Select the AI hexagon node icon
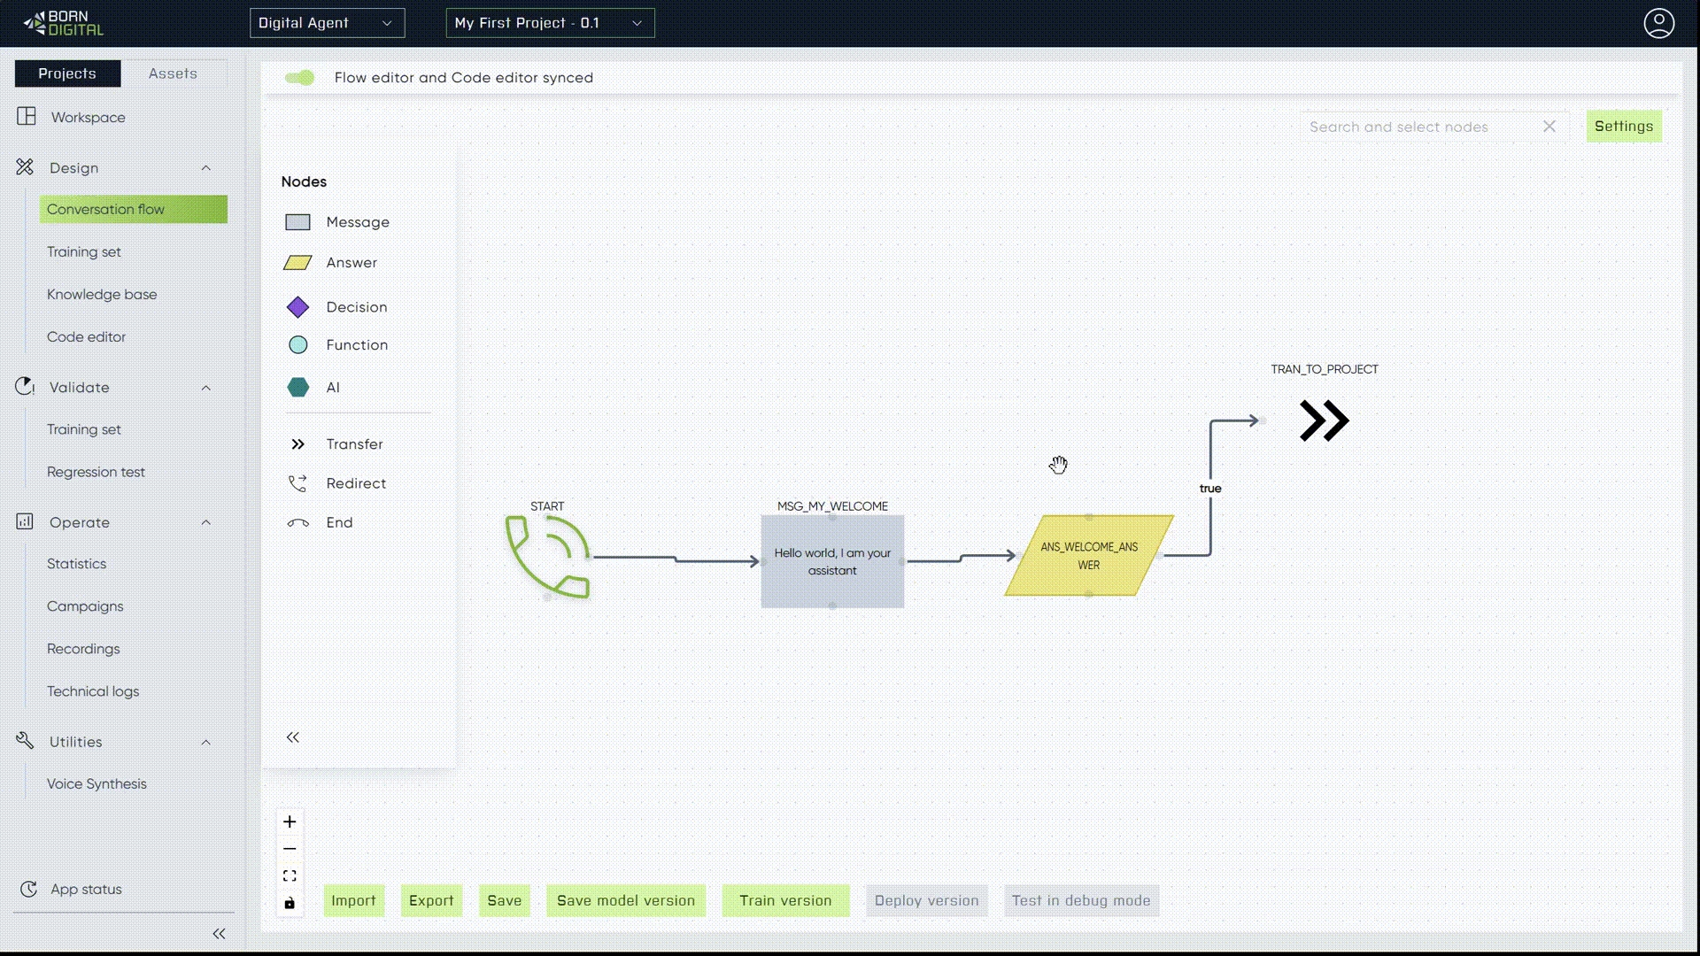This screenshot has height=956, width=1700. pyautogui.click(x=297, y=388)
